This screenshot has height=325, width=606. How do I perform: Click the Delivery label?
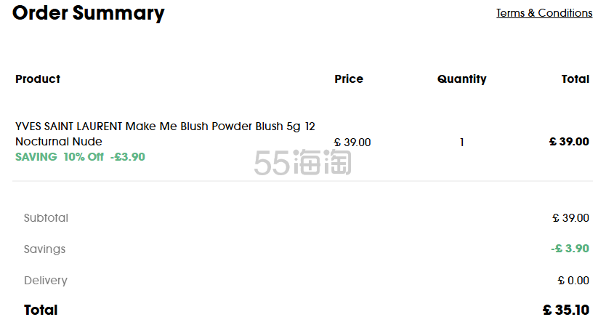pos(46,281)
